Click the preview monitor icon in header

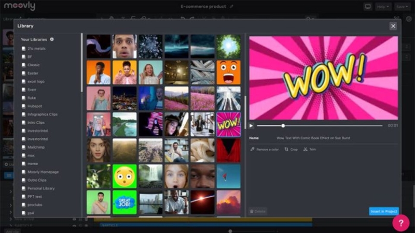tap(368, 7)
